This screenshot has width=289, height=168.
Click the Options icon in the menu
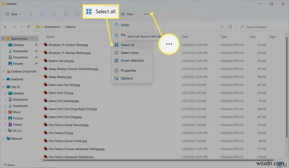point(116,78)
